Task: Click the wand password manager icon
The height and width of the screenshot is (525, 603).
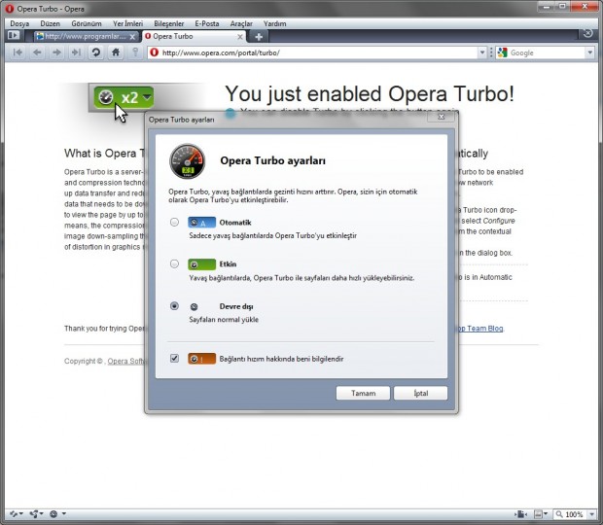Action: 135,52
